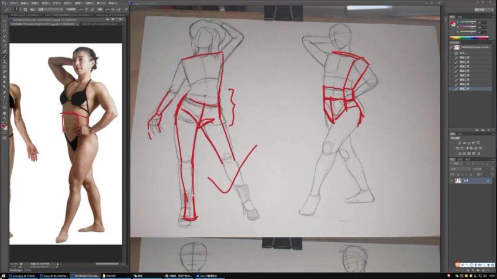The image size is (497, 279).
Task: Select the Eyedropper tool
Action: pyautogui.click(x=5, y=46)
